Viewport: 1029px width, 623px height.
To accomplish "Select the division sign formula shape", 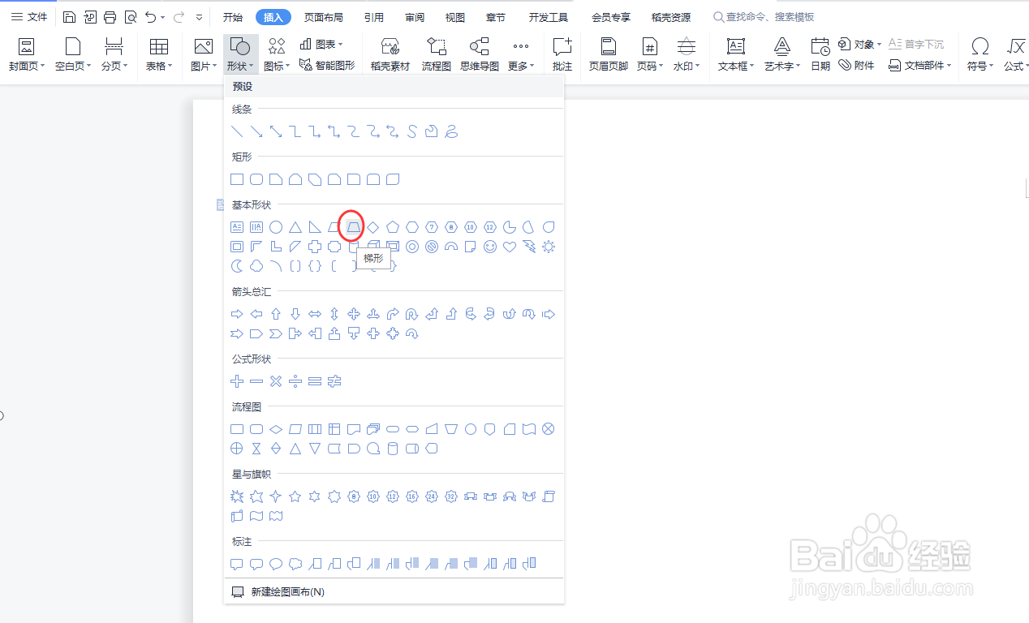I will (295, 381).
